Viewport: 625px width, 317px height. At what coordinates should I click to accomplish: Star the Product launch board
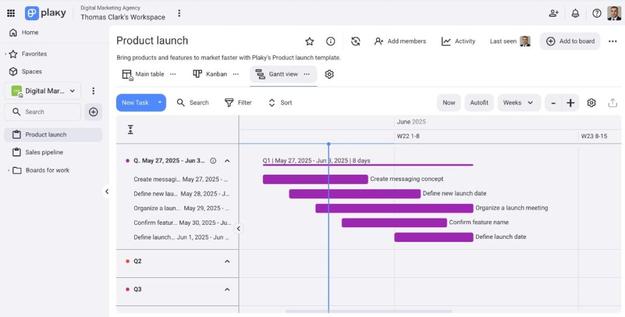tap(309, 41)
